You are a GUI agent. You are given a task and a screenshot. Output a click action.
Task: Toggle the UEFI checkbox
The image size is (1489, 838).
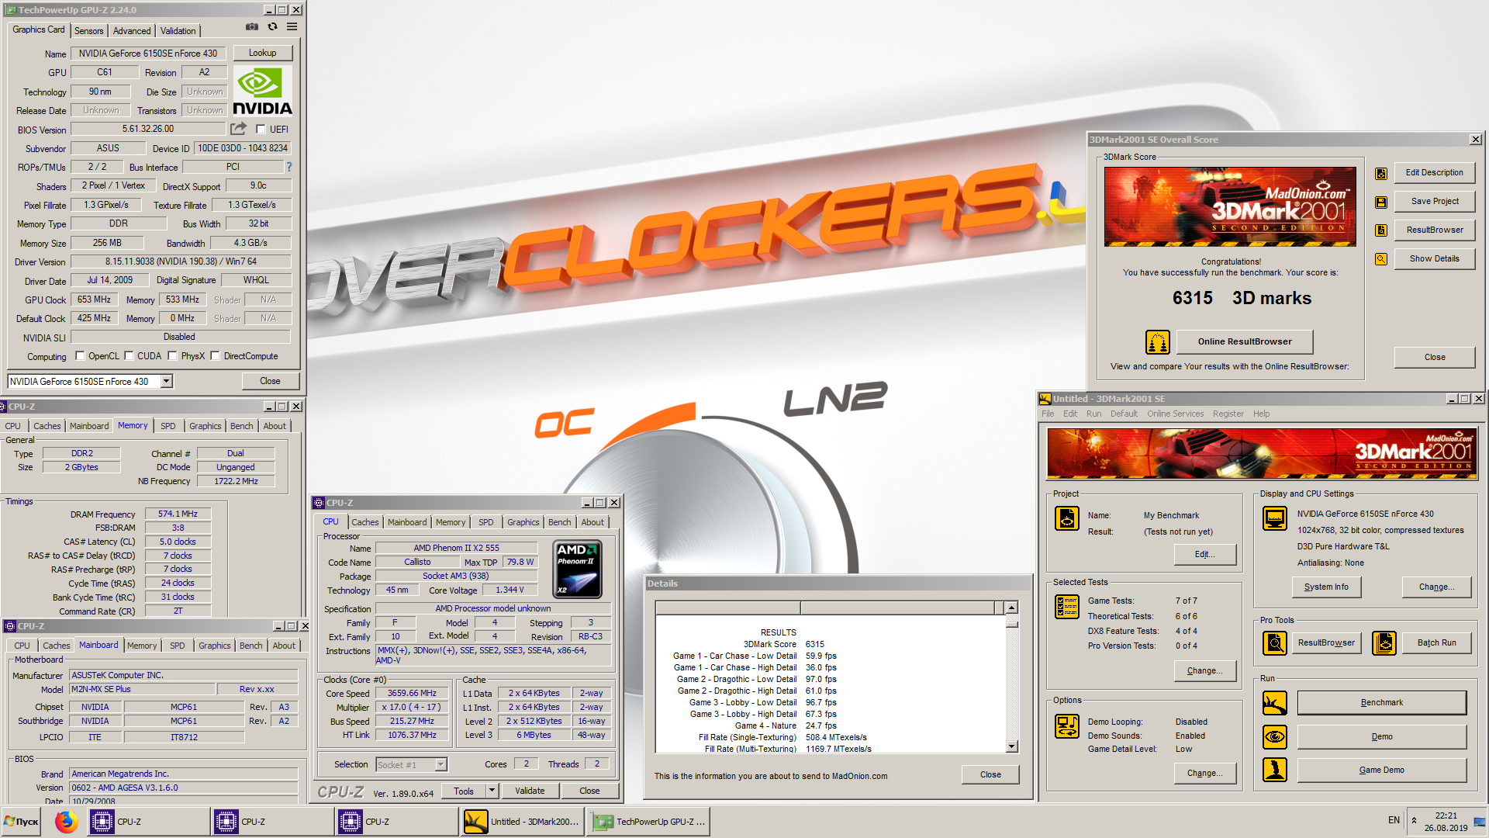(x=261, y=130)
